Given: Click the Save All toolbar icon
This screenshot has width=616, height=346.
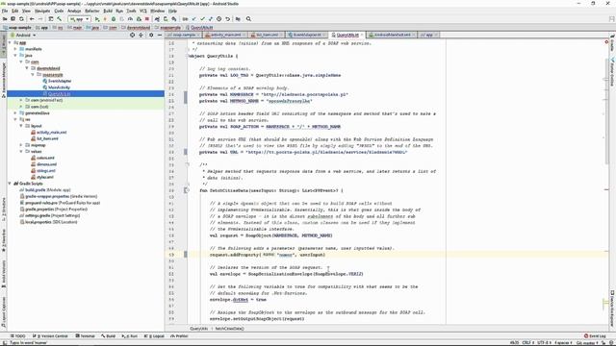Looking at the screenshot, I should tap(13, 19).
